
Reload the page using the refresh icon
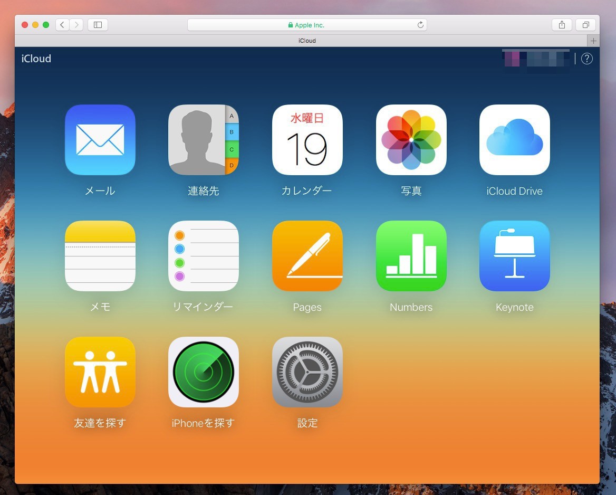point(420,25)
